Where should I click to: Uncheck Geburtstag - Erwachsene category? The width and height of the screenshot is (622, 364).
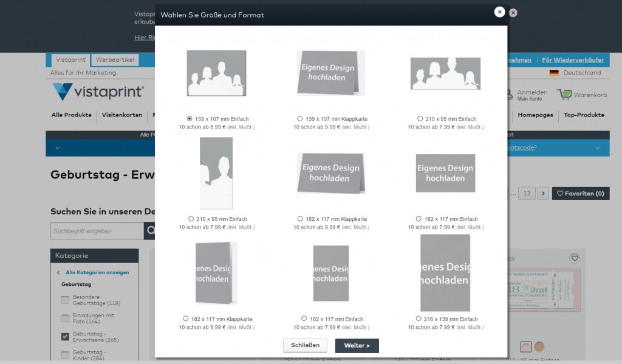(x=65, y=337)
